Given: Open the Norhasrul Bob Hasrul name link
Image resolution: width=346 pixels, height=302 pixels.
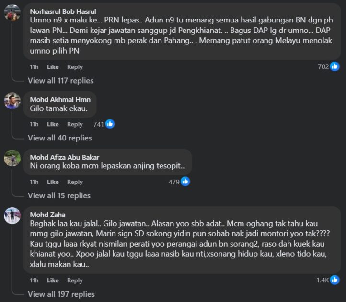Looking at the screenshot, I should pyautogui.click(x=63, y=11).
